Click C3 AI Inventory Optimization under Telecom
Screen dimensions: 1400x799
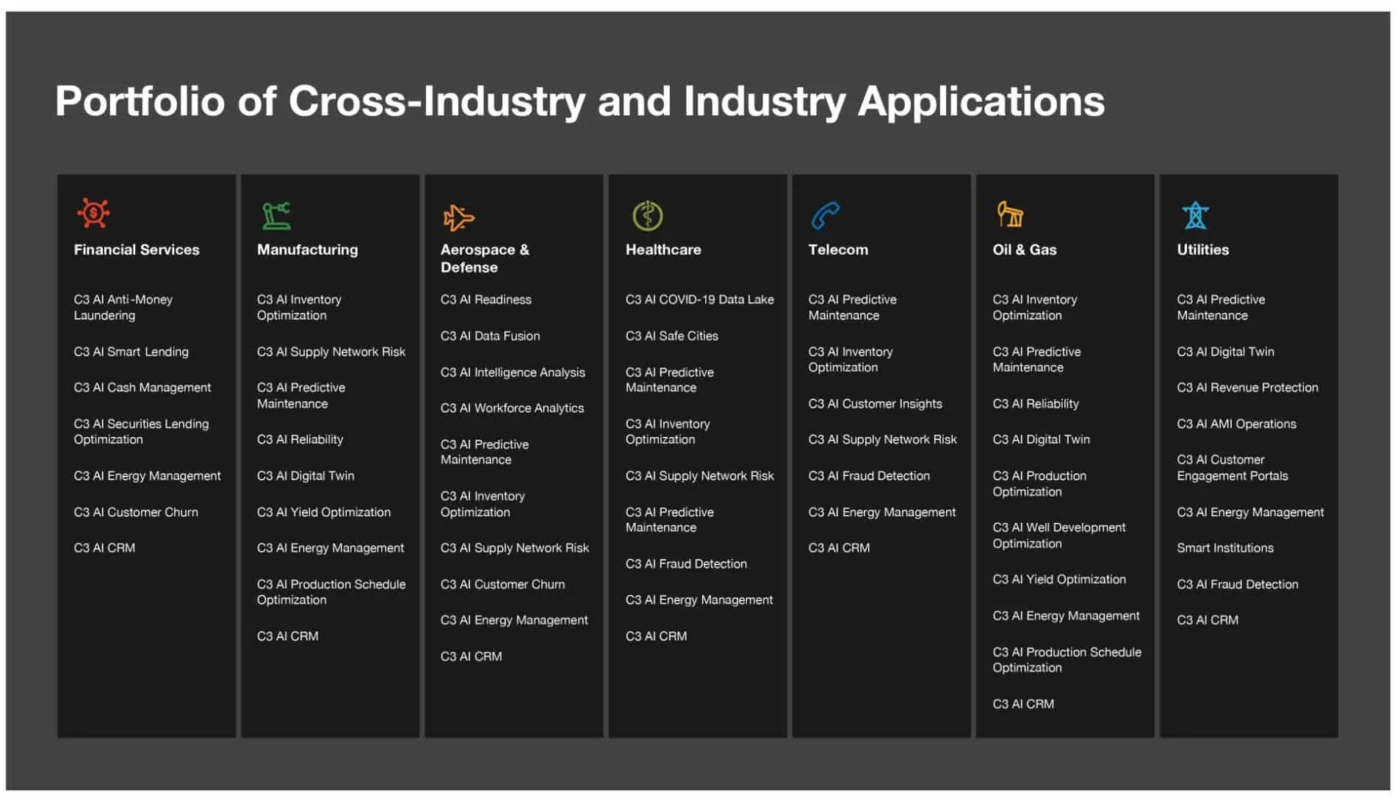[x=851, y=360]
